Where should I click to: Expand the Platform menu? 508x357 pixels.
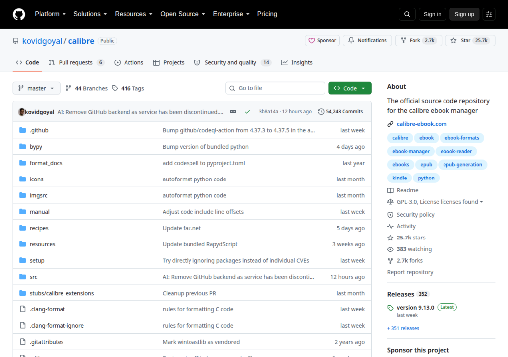tap(50, 14)
